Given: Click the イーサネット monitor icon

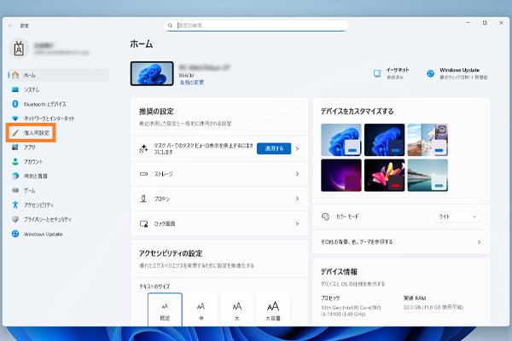Looking at the screenshot, I should pyautogui.click(x=377, y=73).
